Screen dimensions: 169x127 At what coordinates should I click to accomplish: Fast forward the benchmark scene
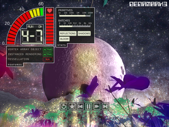click(x=97, y=106)
